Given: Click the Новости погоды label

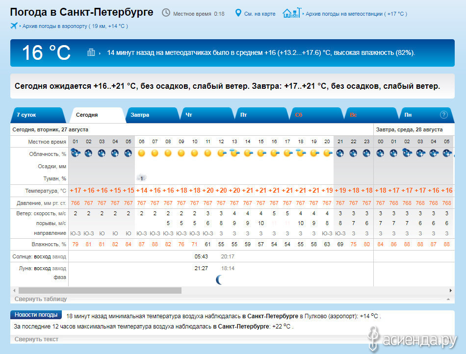Looking at the screenshot, I should tap(36, 315).
